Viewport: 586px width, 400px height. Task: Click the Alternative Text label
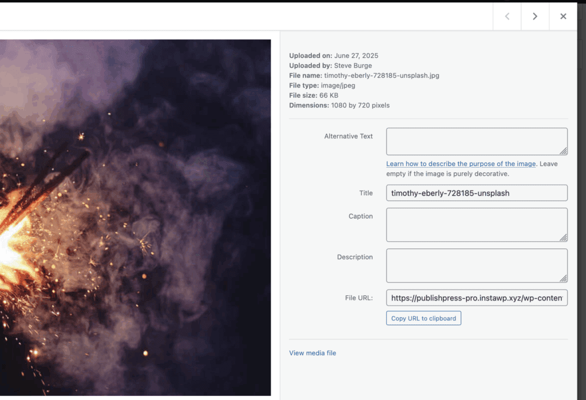point(348,136)
